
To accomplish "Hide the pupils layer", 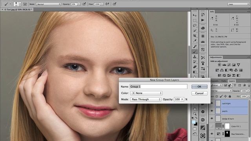I will tap(212, 111).
